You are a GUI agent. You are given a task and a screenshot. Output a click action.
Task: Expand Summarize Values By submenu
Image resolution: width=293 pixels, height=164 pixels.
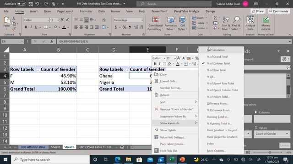tap(175, 117)
